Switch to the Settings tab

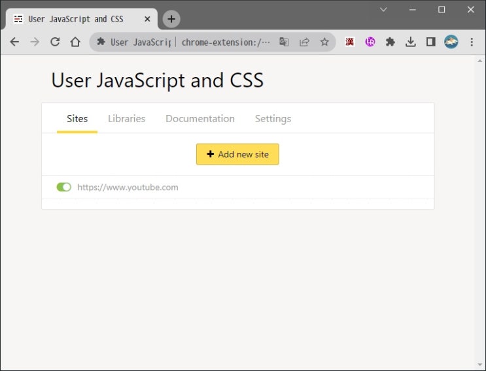(x=273, y=118)
